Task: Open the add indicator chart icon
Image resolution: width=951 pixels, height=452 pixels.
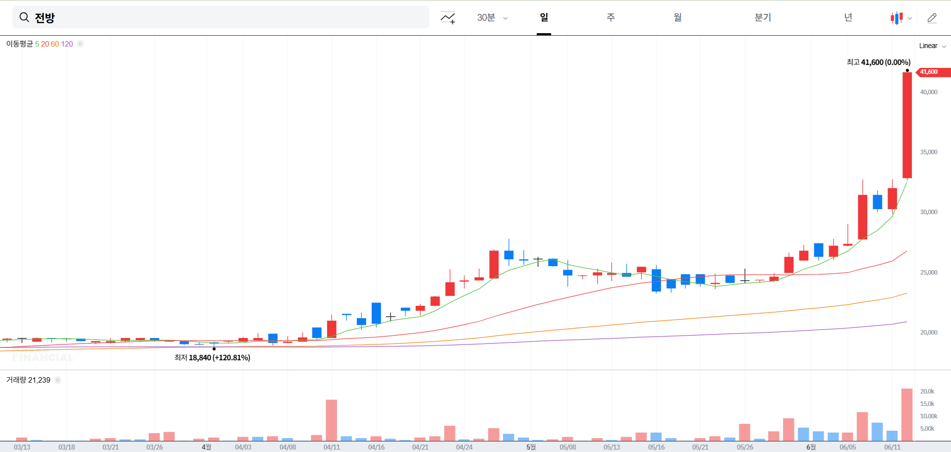Action: (x=448, y=18)
